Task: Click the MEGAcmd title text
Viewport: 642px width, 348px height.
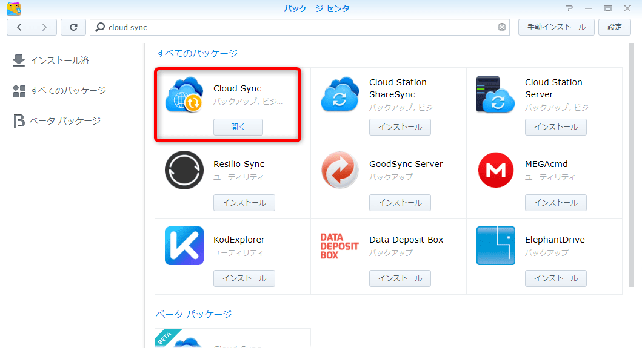Action: [x=546, y=164]
